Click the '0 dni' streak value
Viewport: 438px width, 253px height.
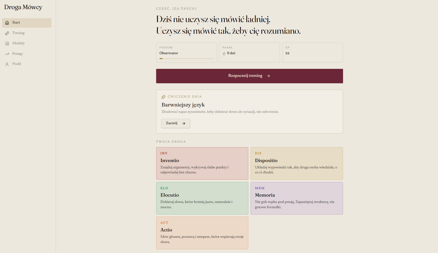[x=231, y=53]
